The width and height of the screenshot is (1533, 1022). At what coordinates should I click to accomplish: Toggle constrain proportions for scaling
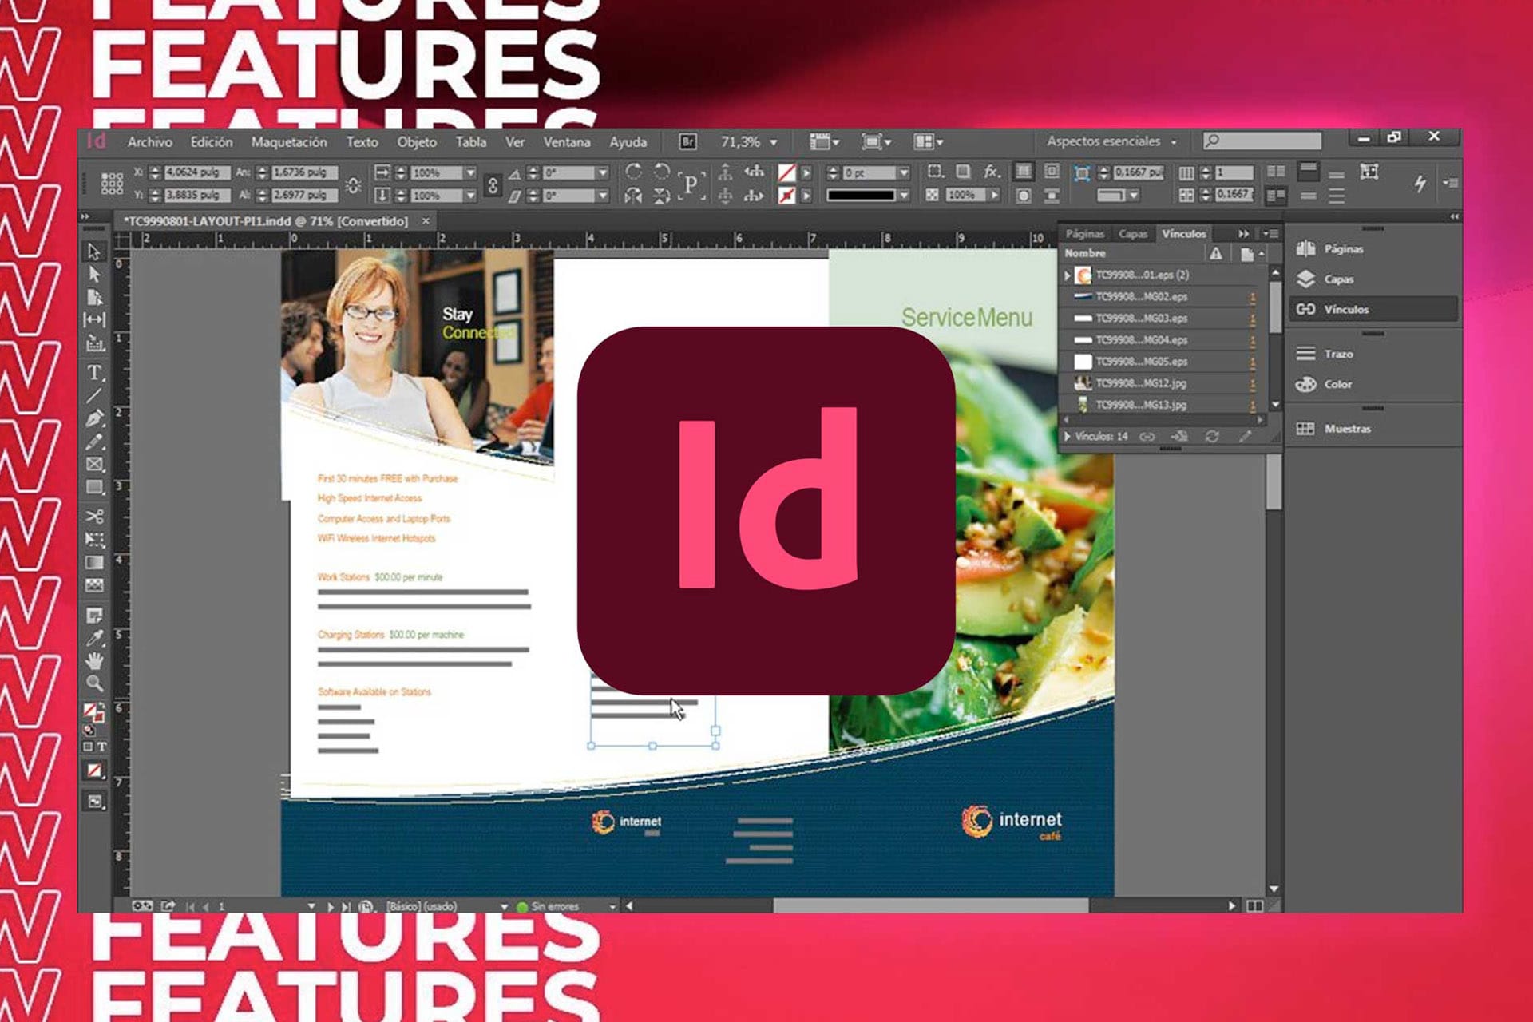493,184
